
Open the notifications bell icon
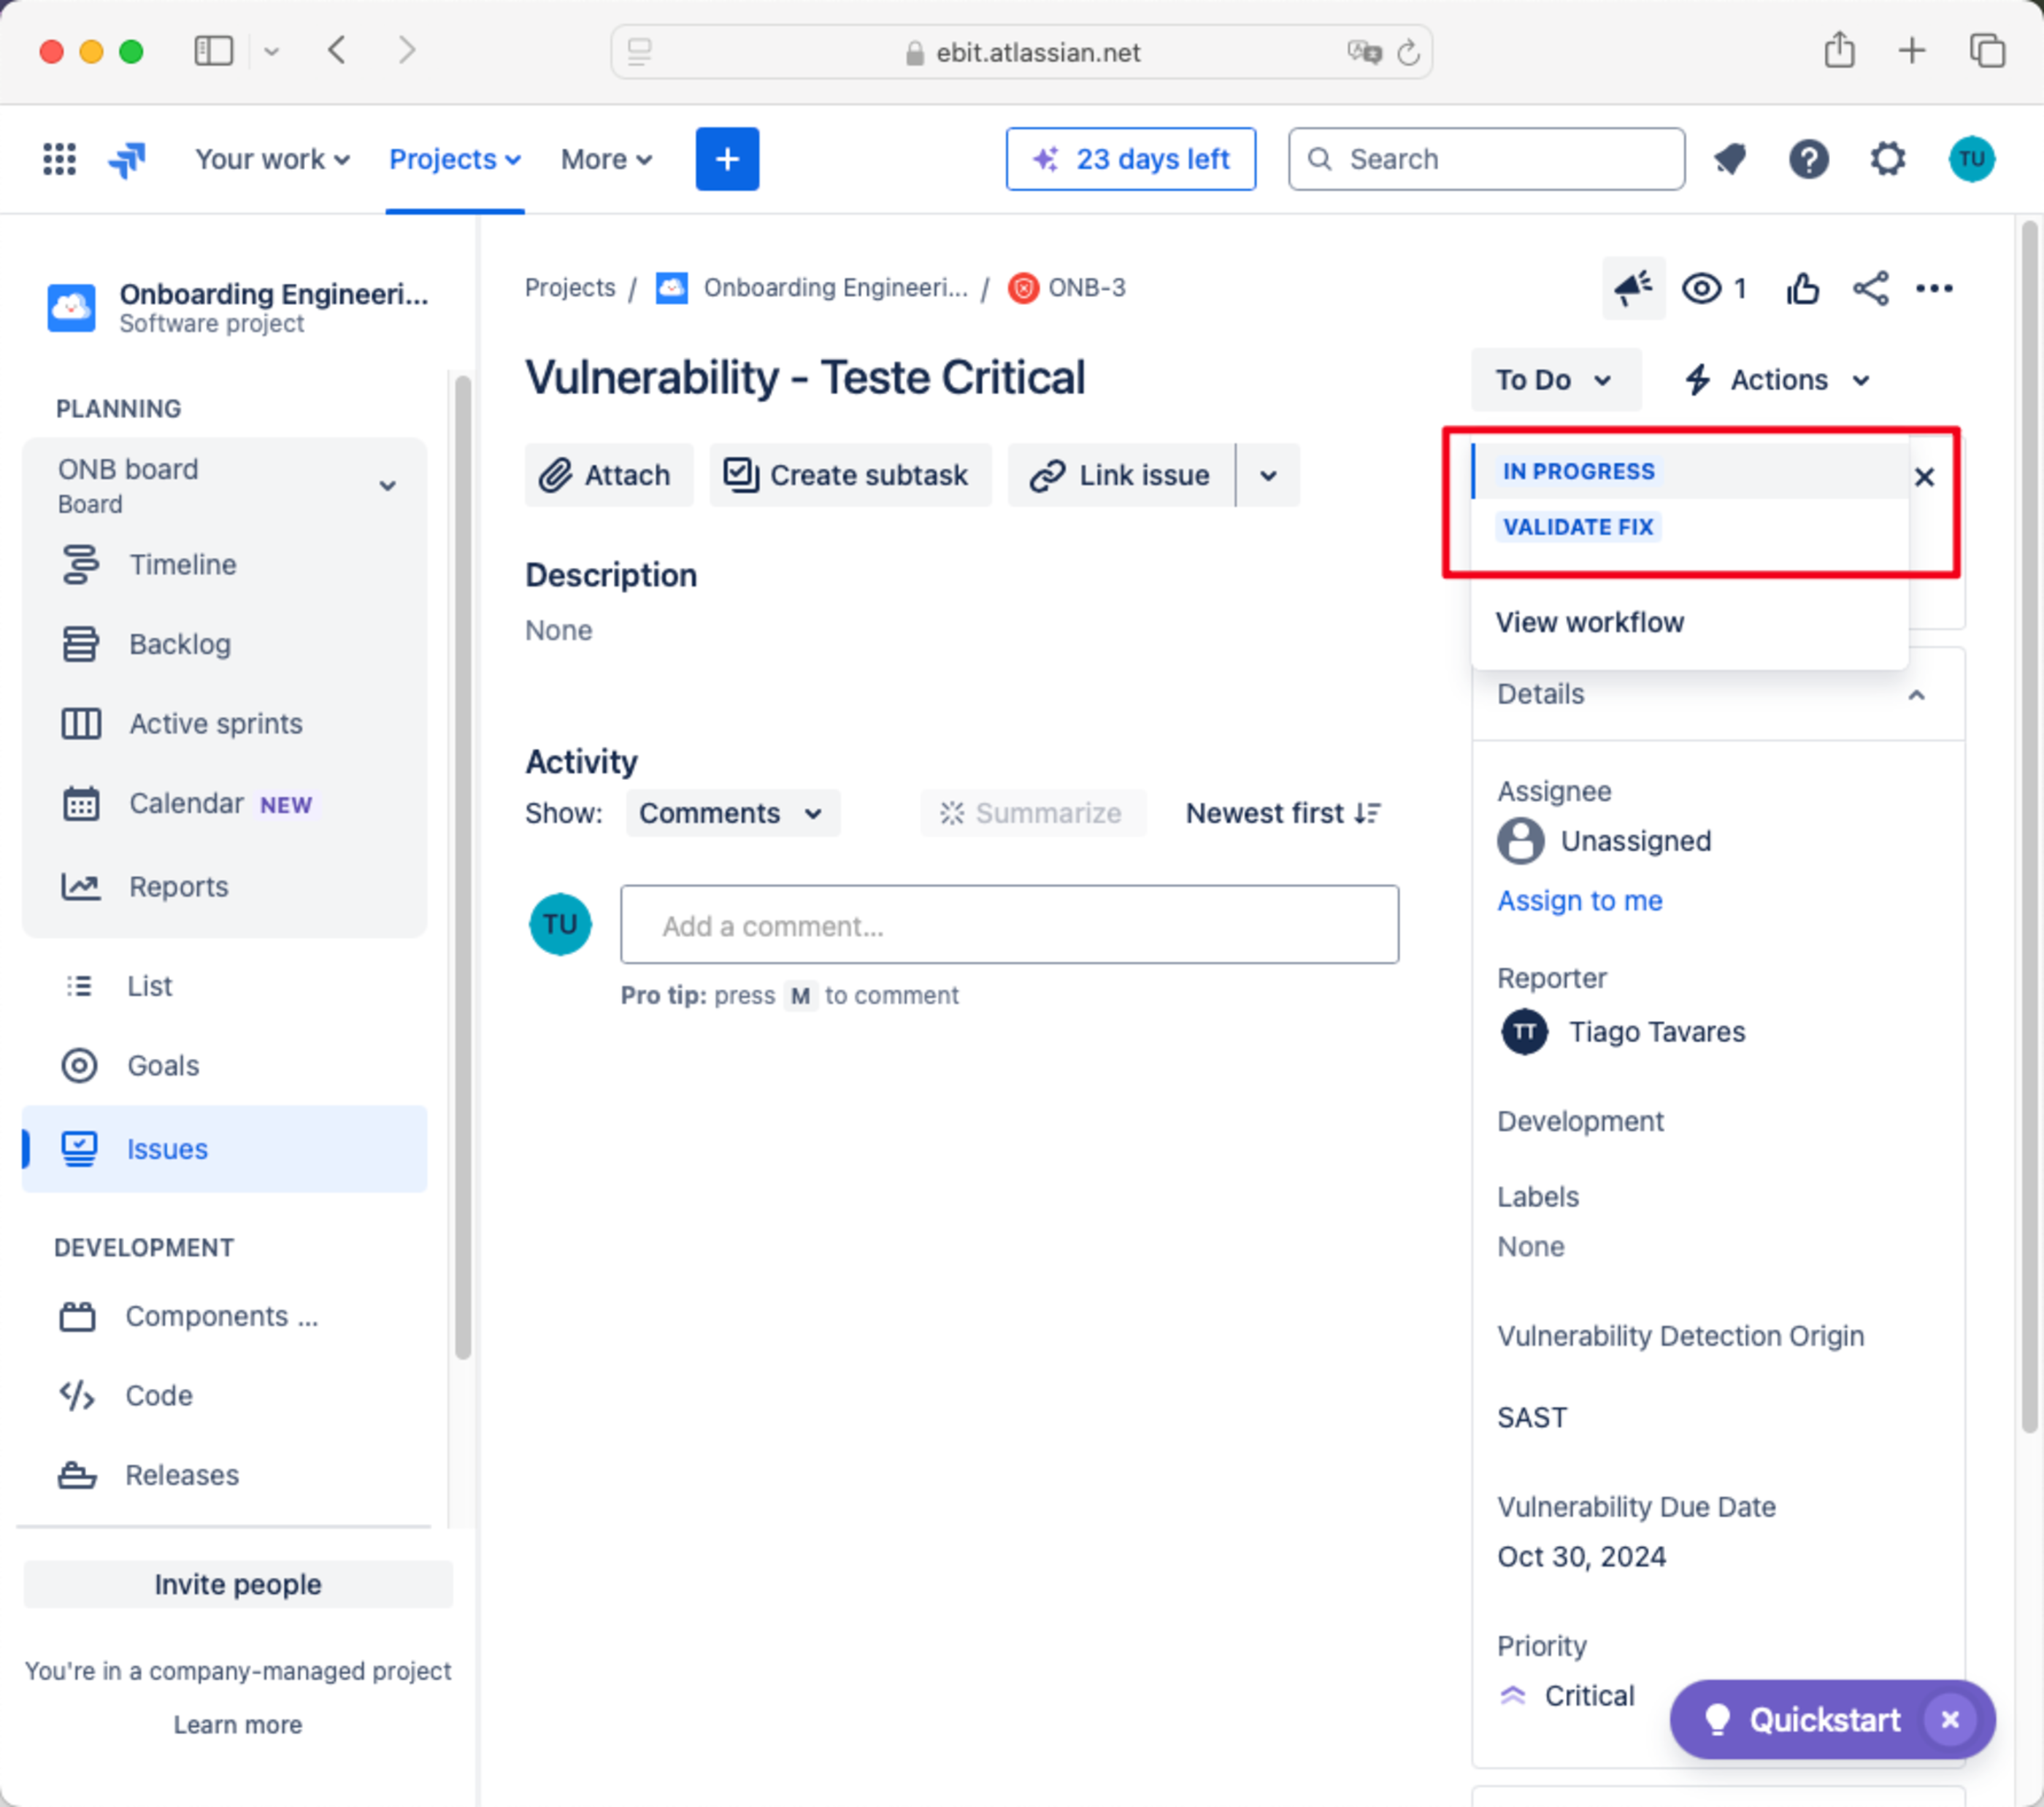coord(1729,159)
